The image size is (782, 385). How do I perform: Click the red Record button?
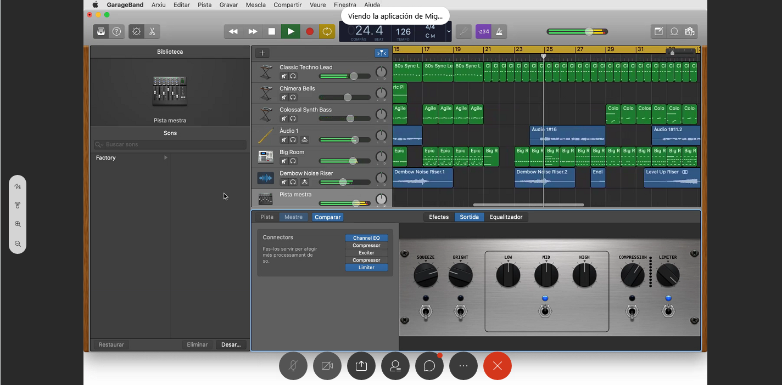[310, 31]
